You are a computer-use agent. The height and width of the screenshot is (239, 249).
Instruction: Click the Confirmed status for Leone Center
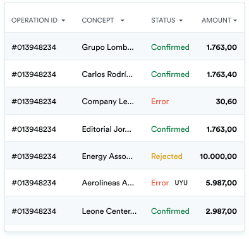(170, 211)
